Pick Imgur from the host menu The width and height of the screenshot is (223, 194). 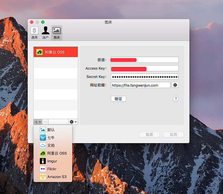52,161
